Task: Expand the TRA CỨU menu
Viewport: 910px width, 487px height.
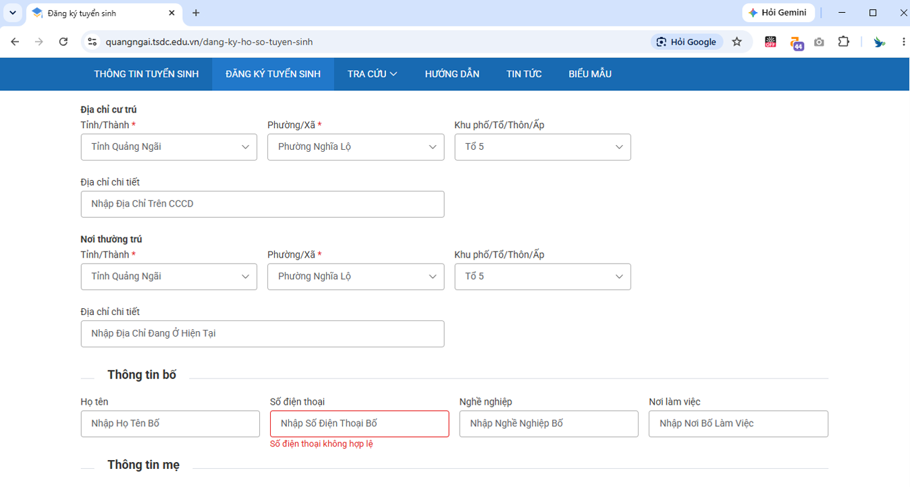Action: [x=373, y=74]
